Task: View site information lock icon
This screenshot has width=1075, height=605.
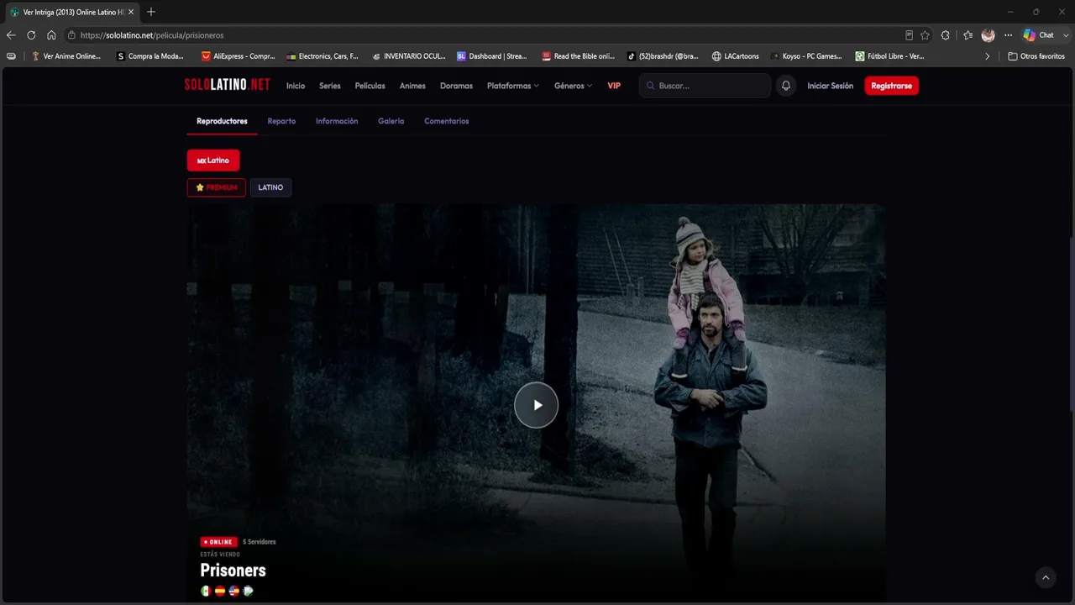Action: click(72, 35)
